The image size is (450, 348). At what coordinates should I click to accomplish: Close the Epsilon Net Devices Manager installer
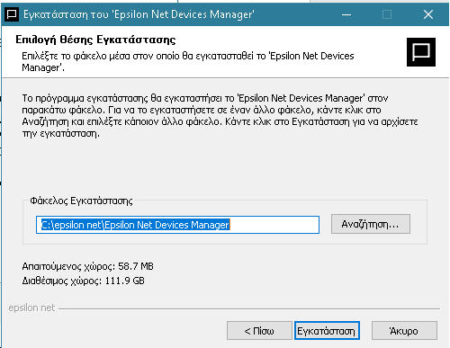point(428,14)
